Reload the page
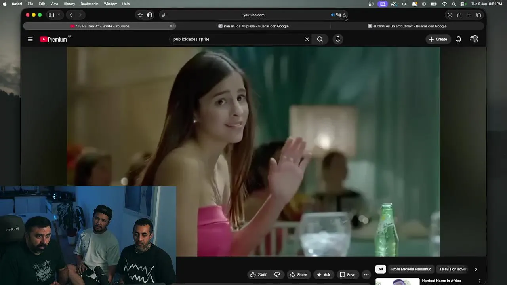This screenshot has width=507, height=285. (x=345, y=15)
